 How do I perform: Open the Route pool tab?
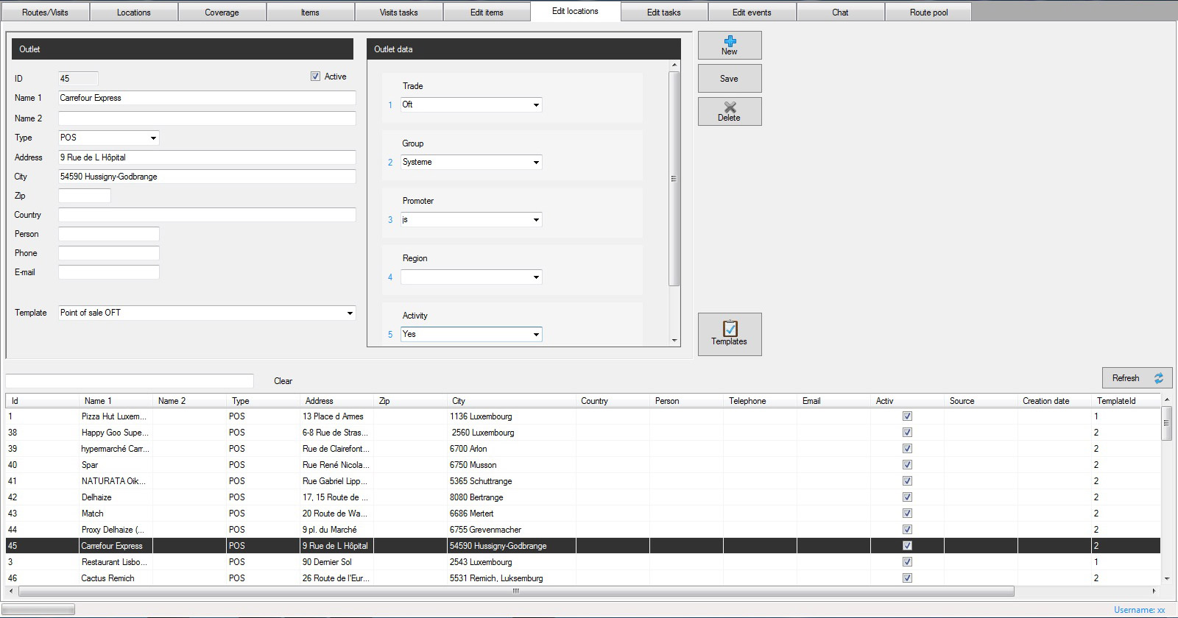[x=928, y=13]
